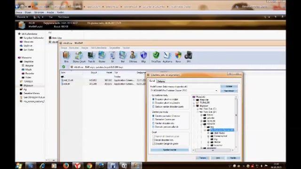Click the green up-folder arrow in WinRAR

click(63, 67)
